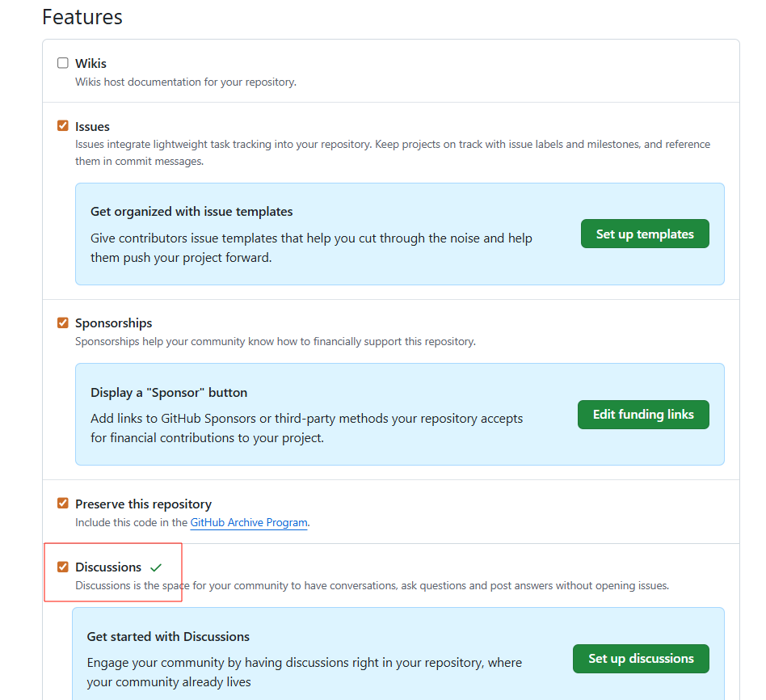The width and height of the screenshot is (766, 700).
Task: Open Edit funding links
Action: (643, 415)
